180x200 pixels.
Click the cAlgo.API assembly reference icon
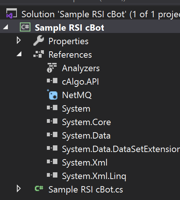tap(52, 81)
